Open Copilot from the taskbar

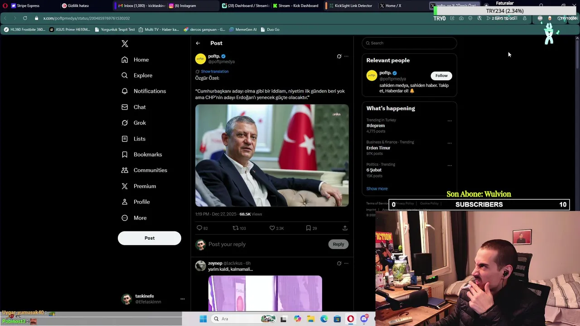297,319
